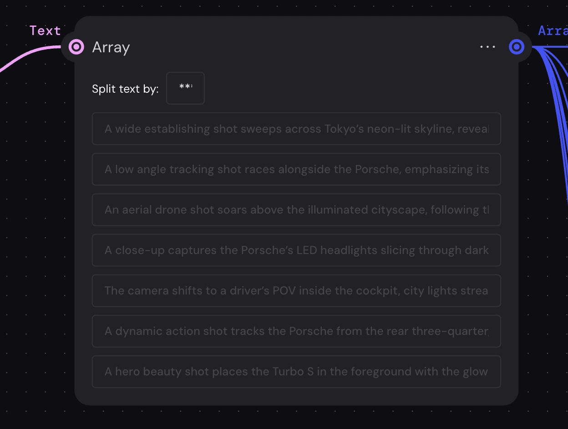Select the aerial drone shot row
Viewport: 568px width, 429px height.
pos(296,210)
